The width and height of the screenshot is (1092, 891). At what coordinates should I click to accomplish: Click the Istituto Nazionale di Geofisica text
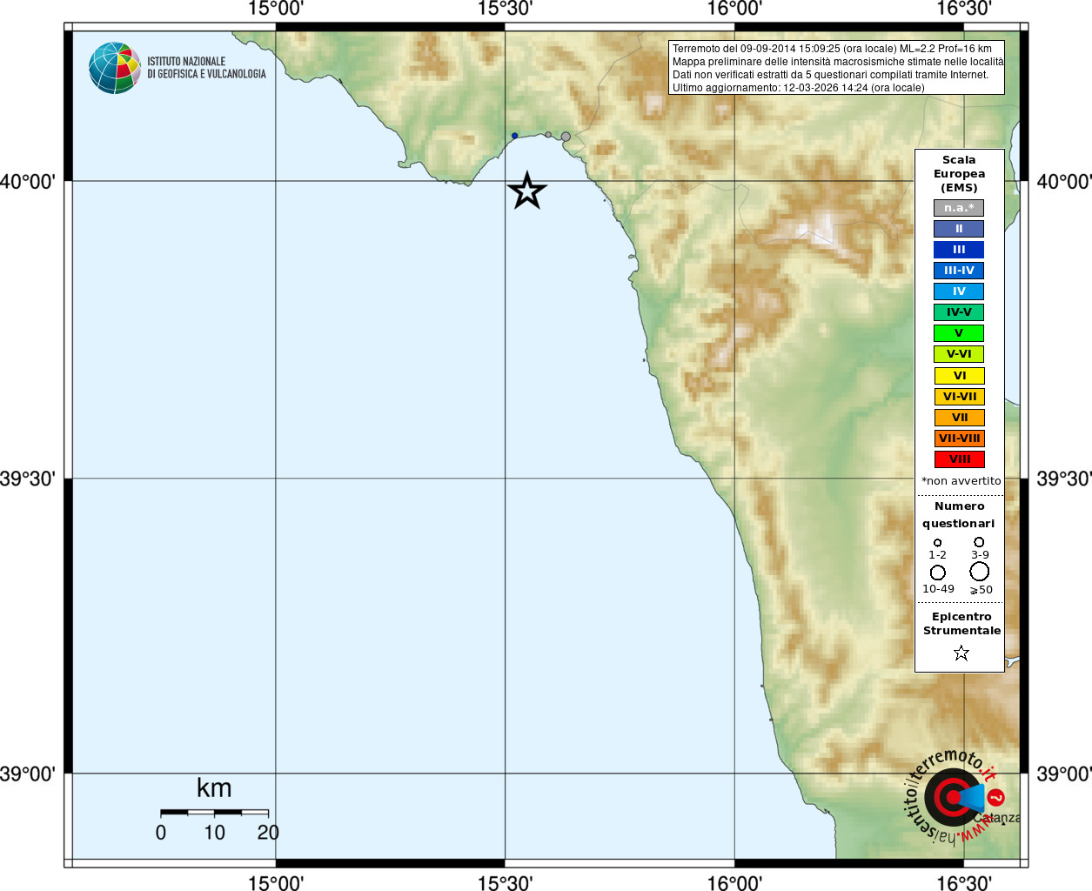pyautogui.click(x=206, y=68)
